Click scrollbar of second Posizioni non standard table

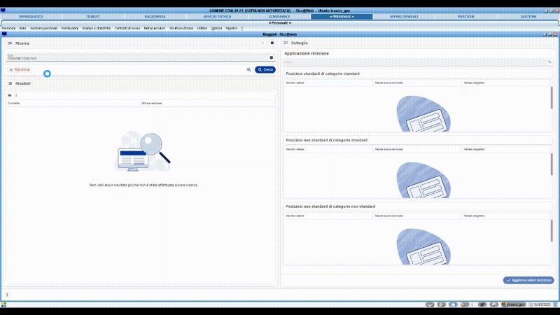tap(552, 164)
